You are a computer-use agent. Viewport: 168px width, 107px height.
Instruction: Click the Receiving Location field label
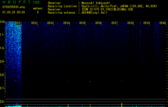pos(62,6)
